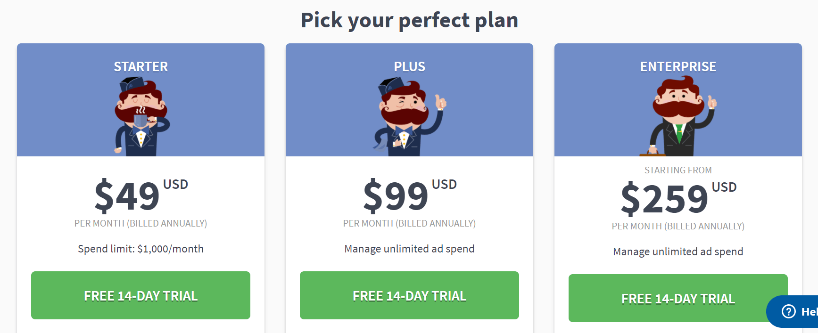Viewport: 818px width, 333px height.
Task: Click Plus plan unlimited ad spend text
Action: pos(409,249)
